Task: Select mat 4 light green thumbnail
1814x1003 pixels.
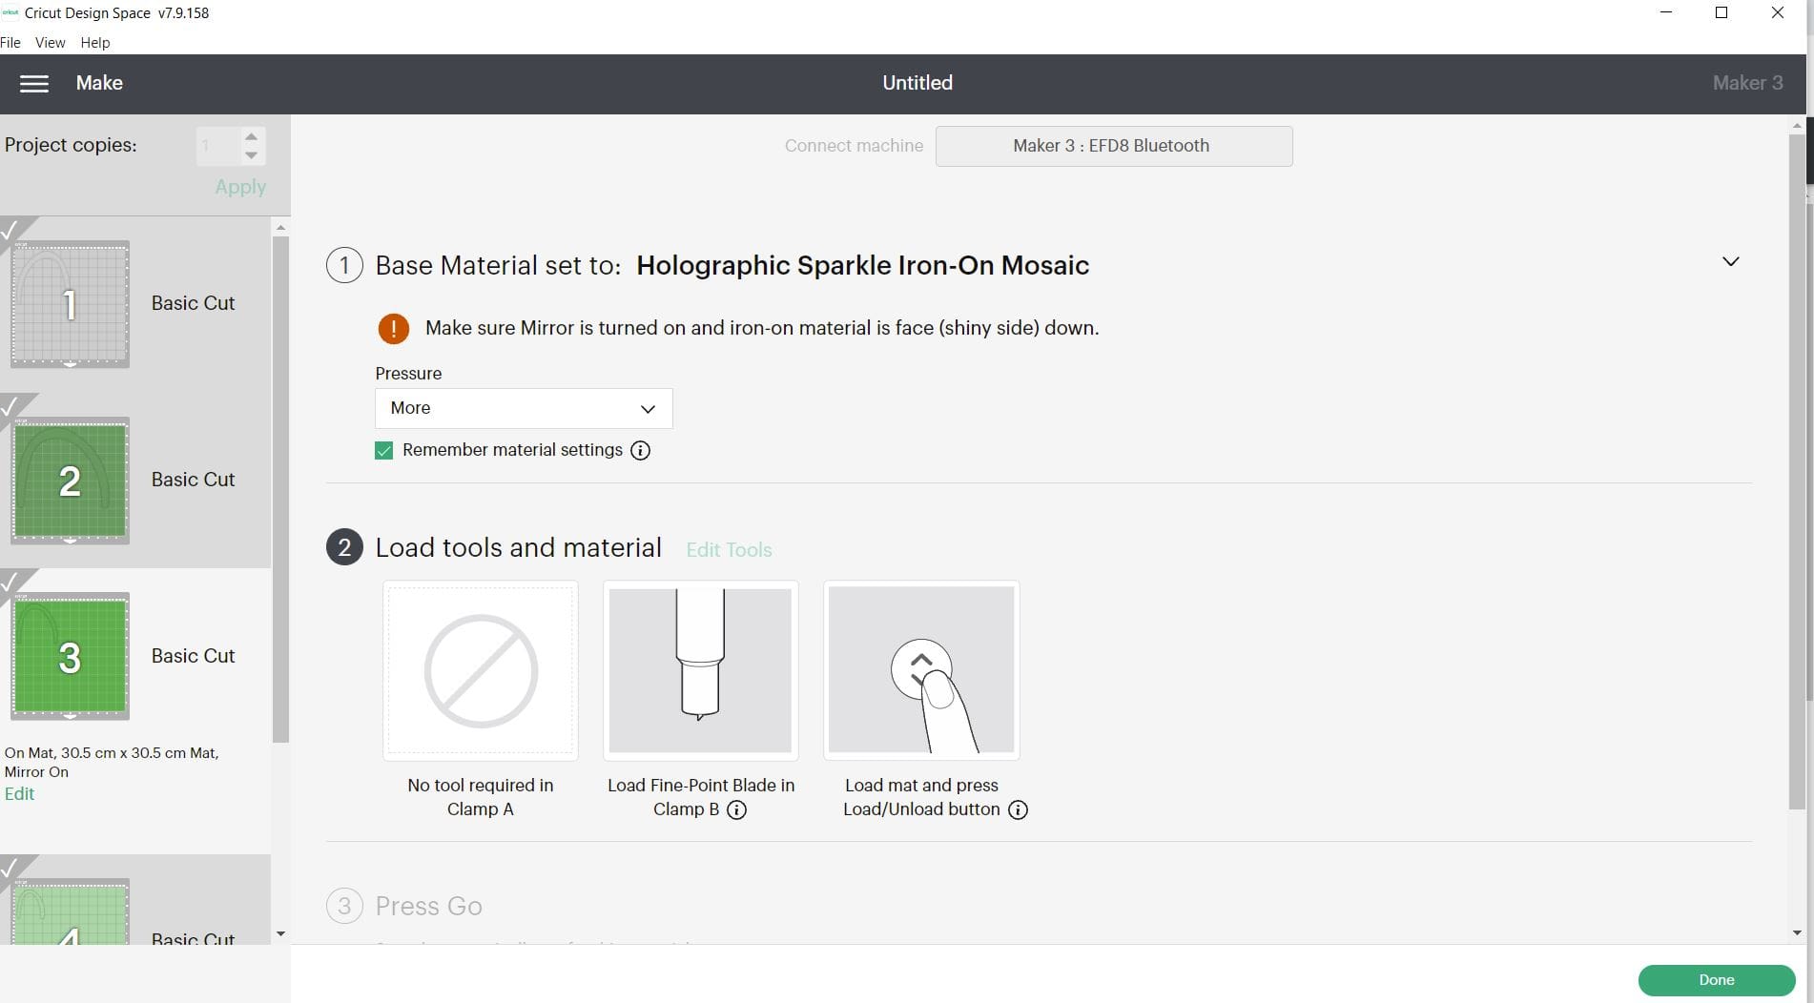Action: point(70,912)
